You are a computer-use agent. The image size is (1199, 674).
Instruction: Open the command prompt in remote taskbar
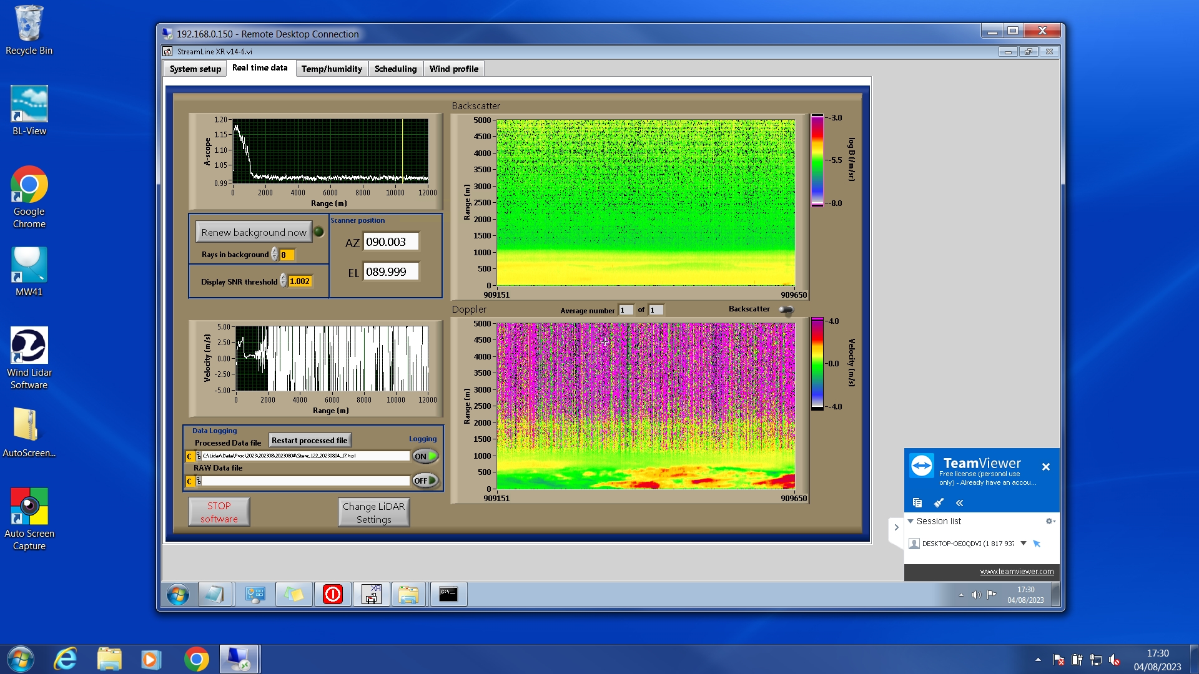click(x=448, y=594)
